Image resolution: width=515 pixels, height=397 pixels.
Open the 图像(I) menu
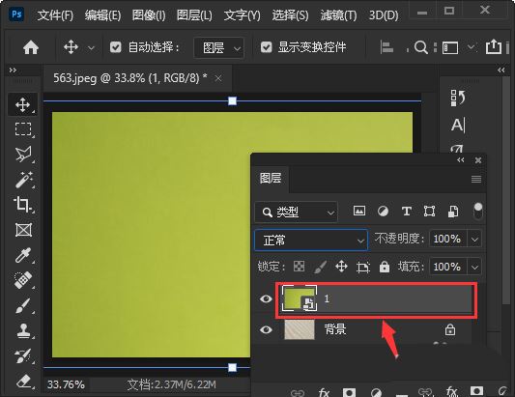(149, 15)
